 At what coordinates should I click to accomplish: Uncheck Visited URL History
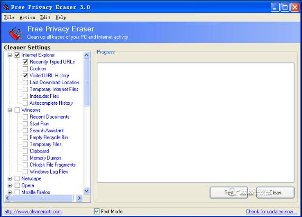[x=25, y=76]
